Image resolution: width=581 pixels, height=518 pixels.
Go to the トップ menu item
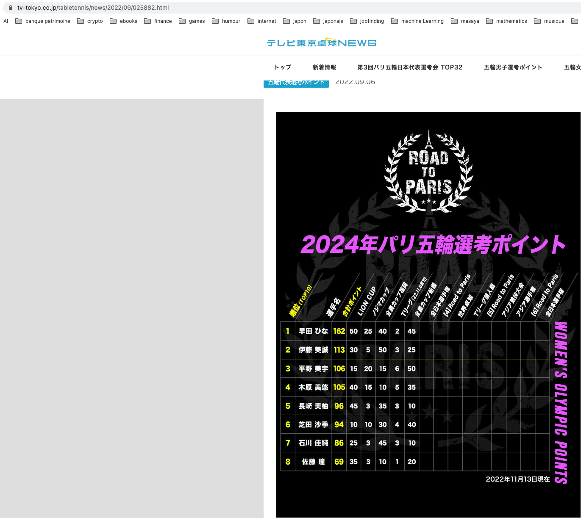pos(283,67)
